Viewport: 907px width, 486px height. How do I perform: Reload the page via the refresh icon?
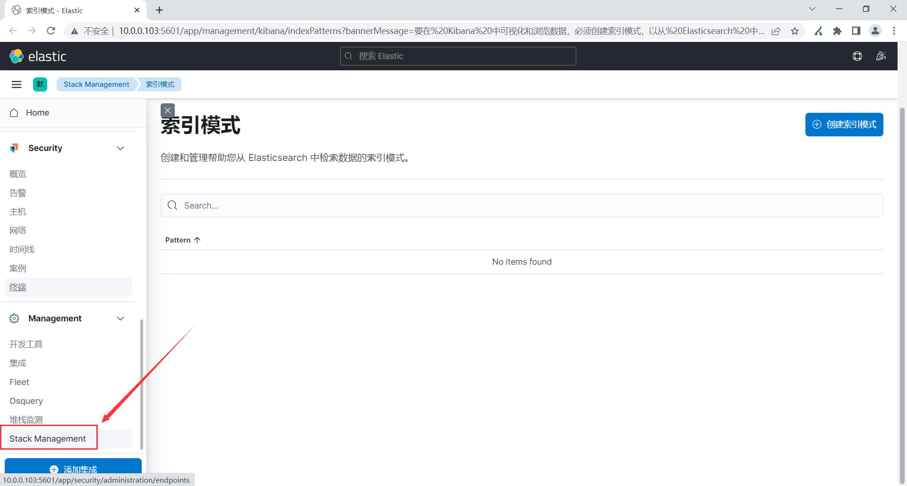[51, 31]
